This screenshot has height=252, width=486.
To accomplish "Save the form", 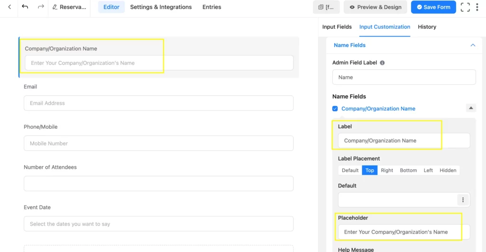I will (x=433, y=7).
